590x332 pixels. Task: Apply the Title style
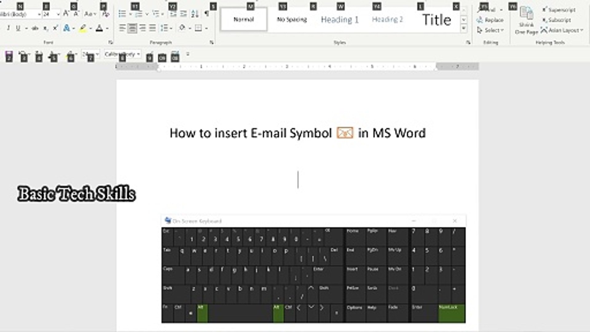[x=436, y=20]
